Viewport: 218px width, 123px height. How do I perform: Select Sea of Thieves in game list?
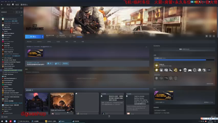pyautogui.click(x=8, y=84)
